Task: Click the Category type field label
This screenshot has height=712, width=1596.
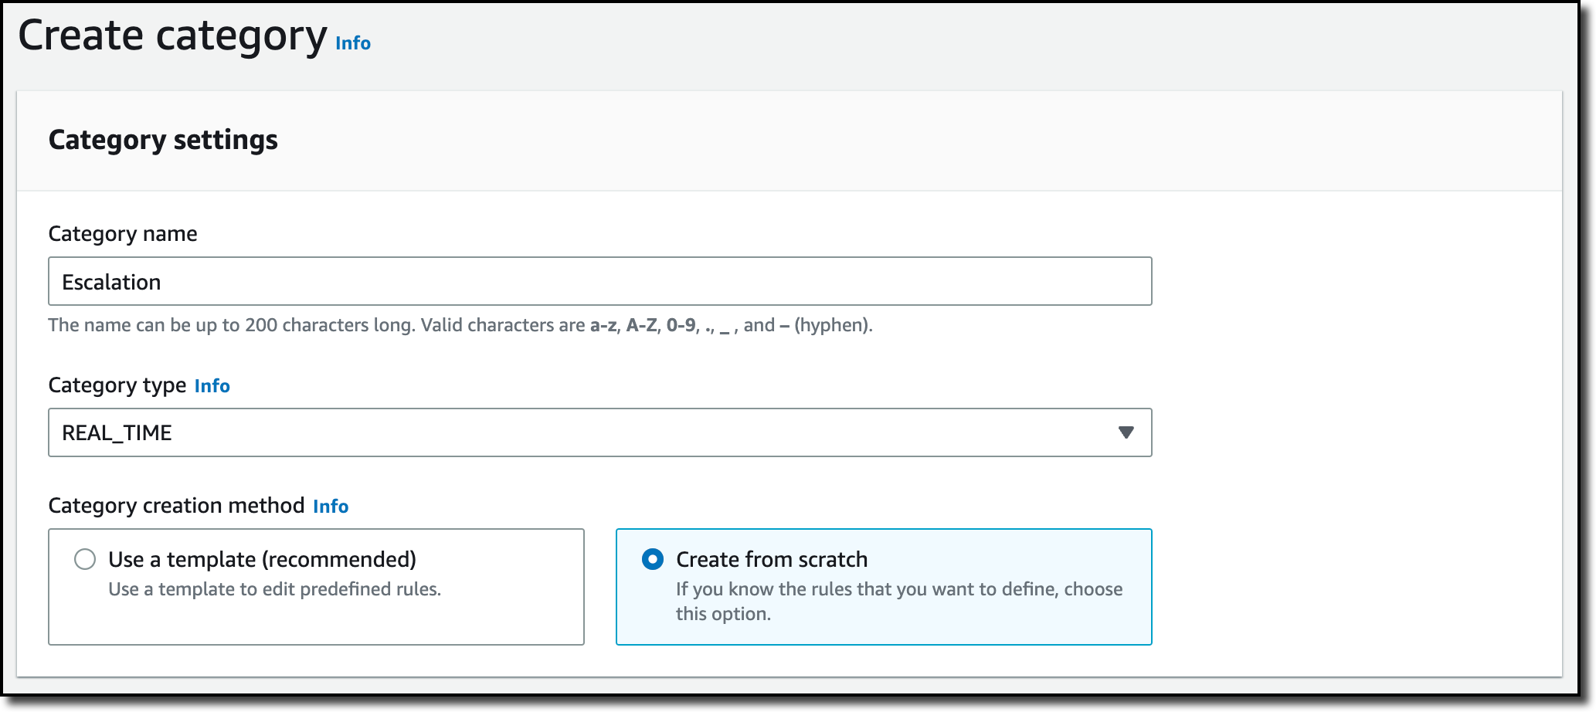Action: pos(117,385)
